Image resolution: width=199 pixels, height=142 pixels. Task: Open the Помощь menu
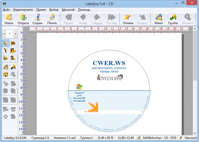click(84, 10)
